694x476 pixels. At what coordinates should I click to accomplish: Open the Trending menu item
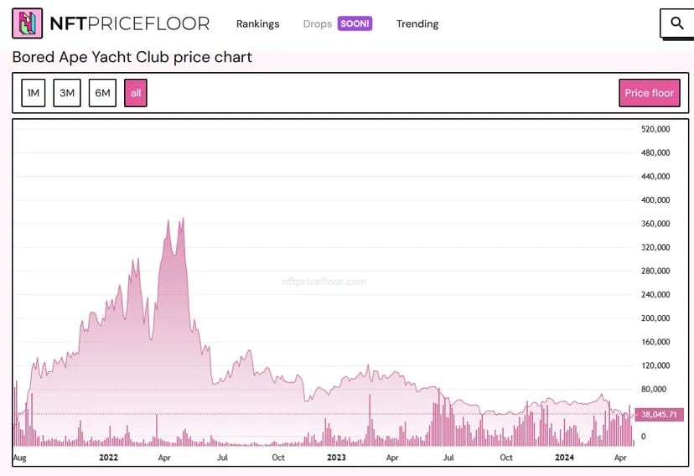pos(417,24)
